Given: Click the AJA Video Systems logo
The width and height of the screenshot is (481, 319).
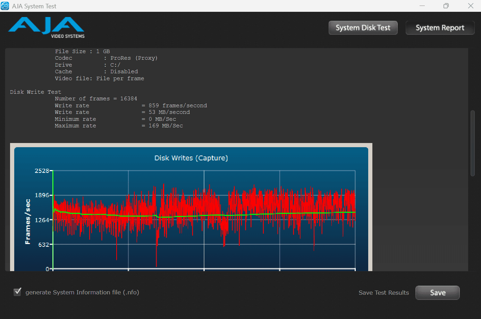Looking at the screenshot, I should point(47,27).
